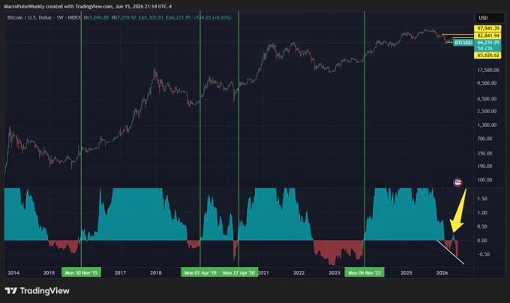Select the 65,626.62 price label

488,55
